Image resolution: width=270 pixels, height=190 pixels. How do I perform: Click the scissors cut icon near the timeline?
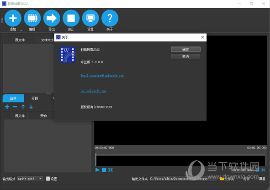click(x=264, y=170)
